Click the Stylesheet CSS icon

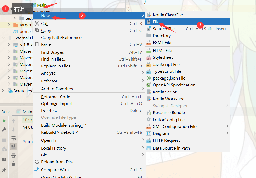[149, 57]
